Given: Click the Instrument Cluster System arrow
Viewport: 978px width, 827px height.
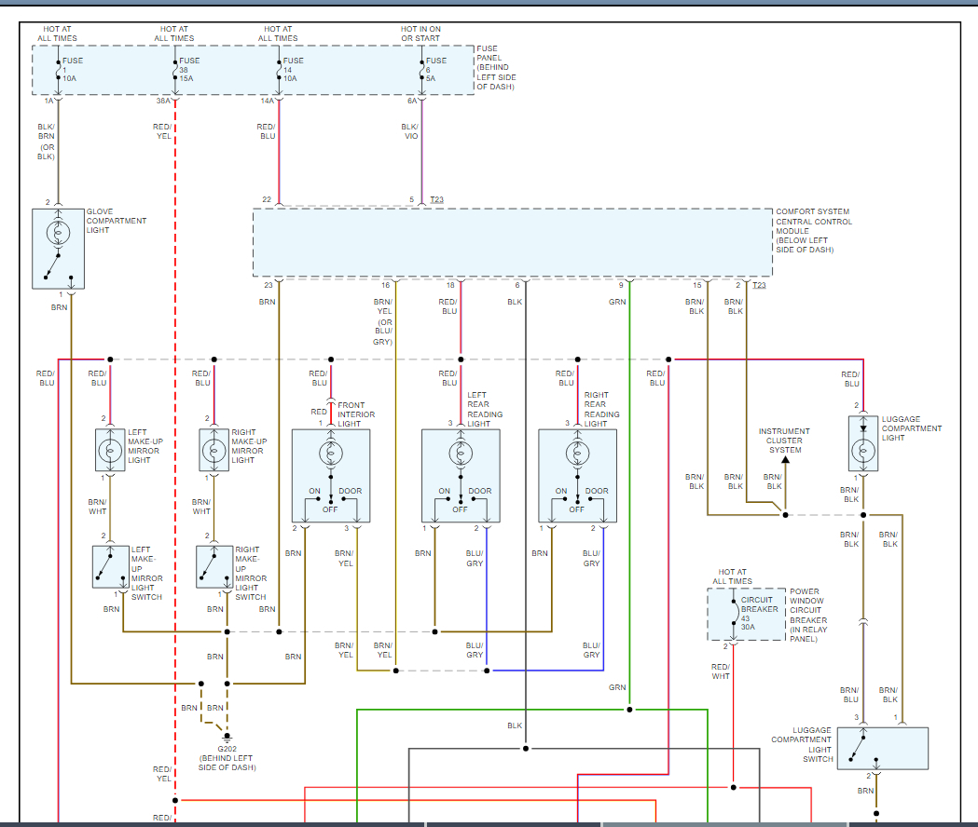Looking at the screenshot, I should coord(785,459).
